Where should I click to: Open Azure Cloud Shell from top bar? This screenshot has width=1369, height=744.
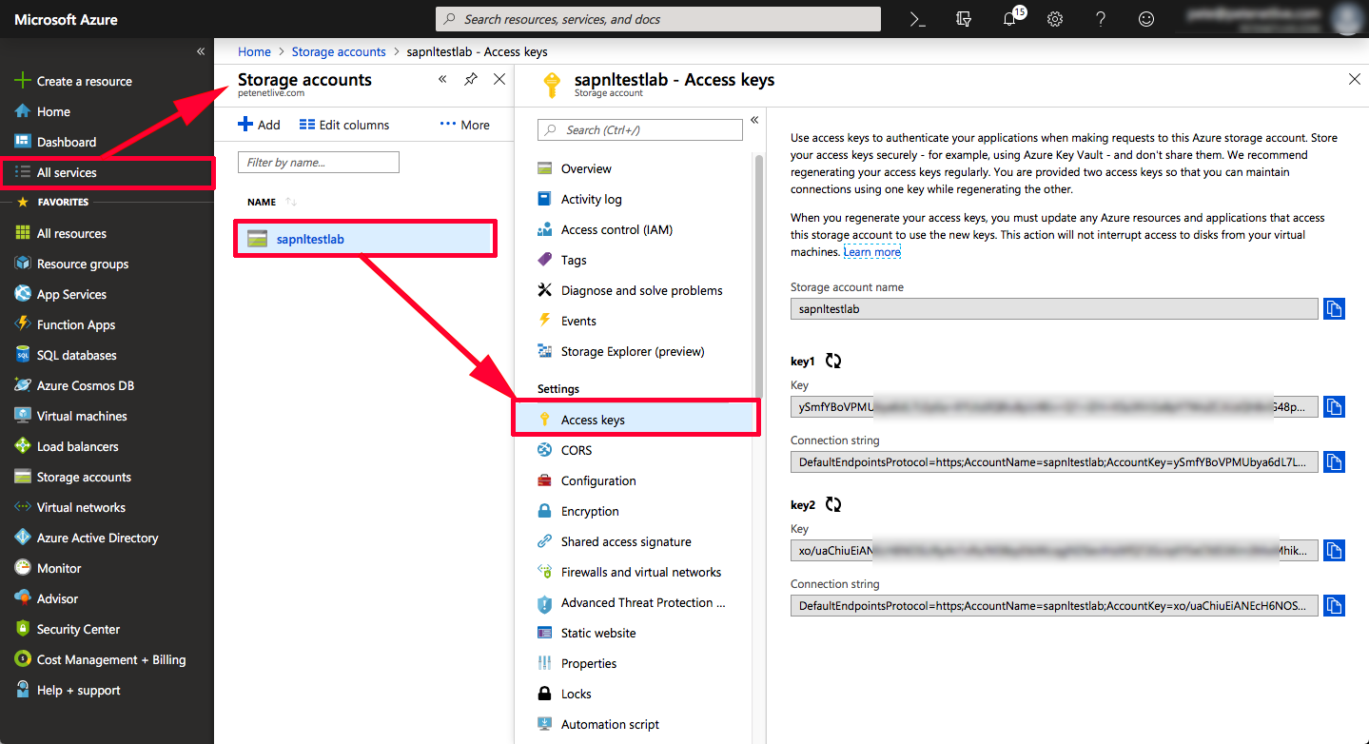point(916,19)
